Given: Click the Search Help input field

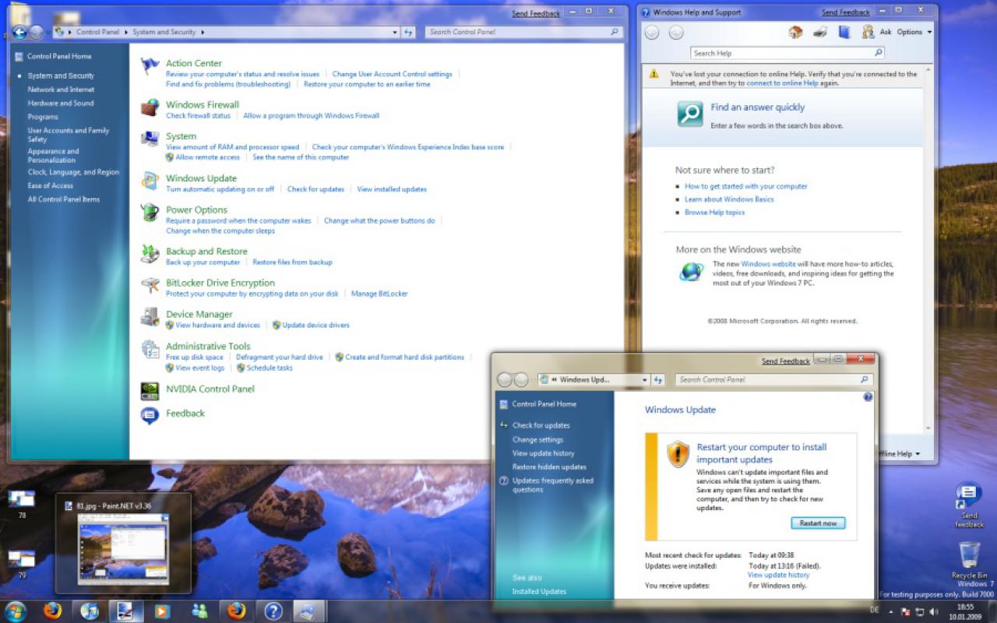Looking at the screenshot, I should (787, 53).
